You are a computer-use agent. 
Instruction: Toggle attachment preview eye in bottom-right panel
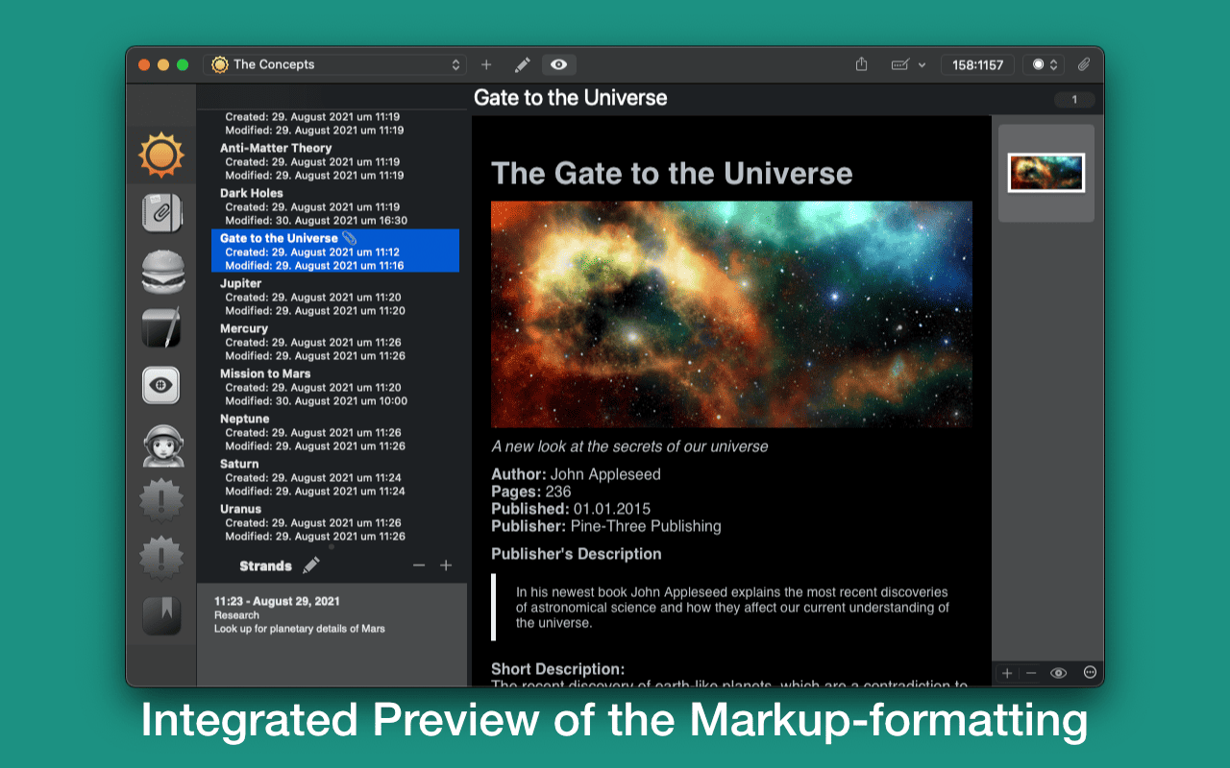point(1058,673)
